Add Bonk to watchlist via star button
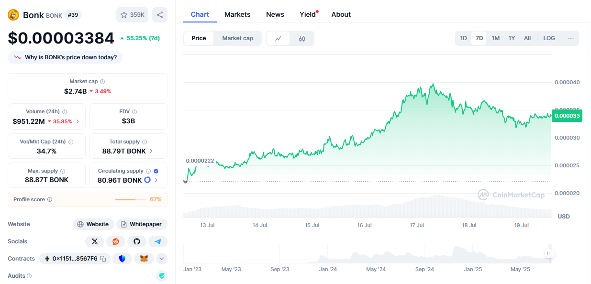 click(x=133, y=15)
